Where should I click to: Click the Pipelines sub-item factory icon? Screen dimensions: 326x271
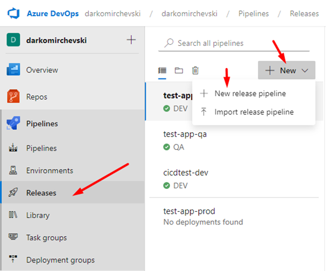coord(13,147)
